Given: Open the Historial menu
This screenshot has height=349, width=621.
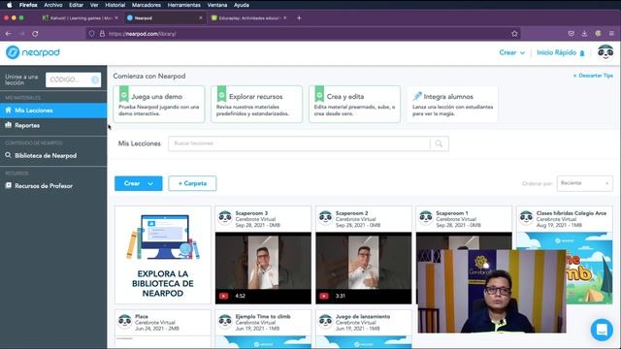Looking at the screenshot, I should (114, 5).
